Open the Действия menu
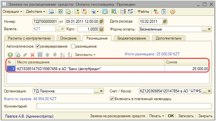 pyautogui.click(x=36, y=12)
